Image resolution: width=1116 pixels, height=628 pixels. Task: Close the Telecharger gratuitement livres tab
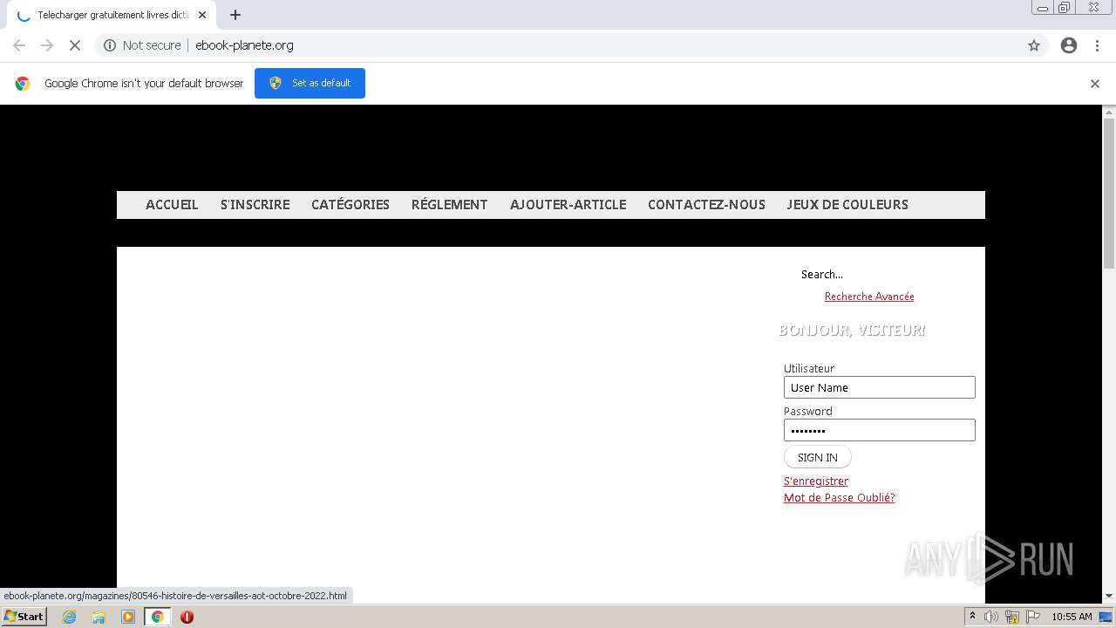202,15
